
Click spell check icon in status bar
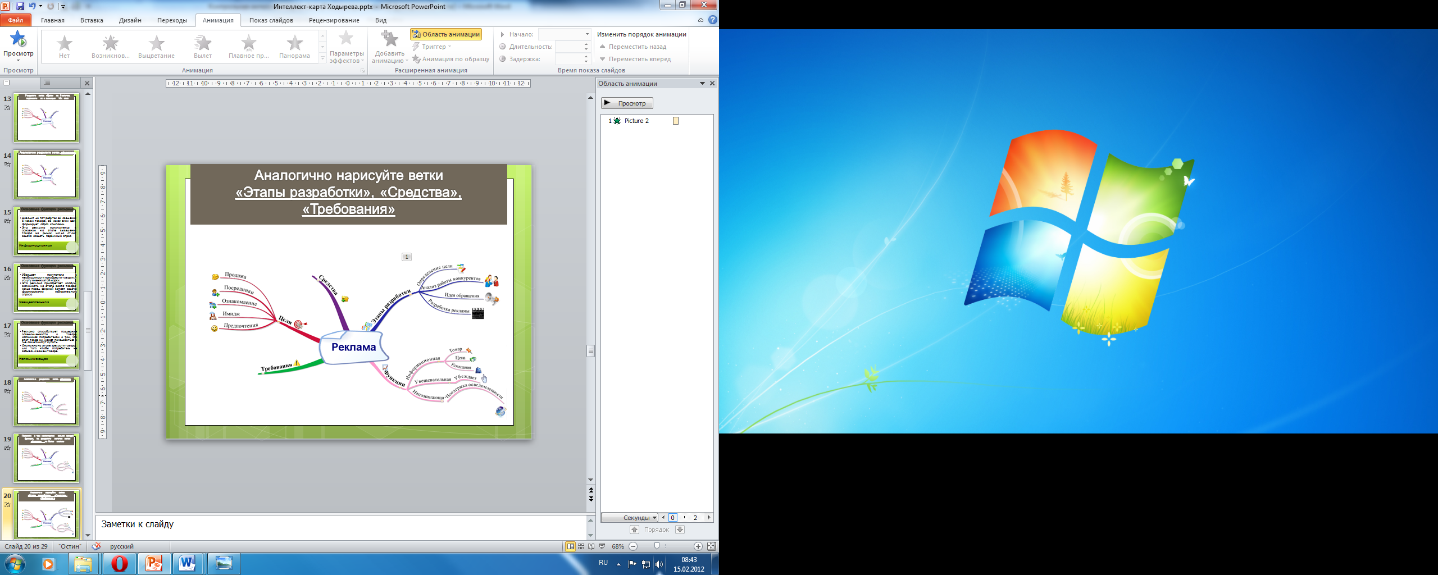click(x=97, y=546)
